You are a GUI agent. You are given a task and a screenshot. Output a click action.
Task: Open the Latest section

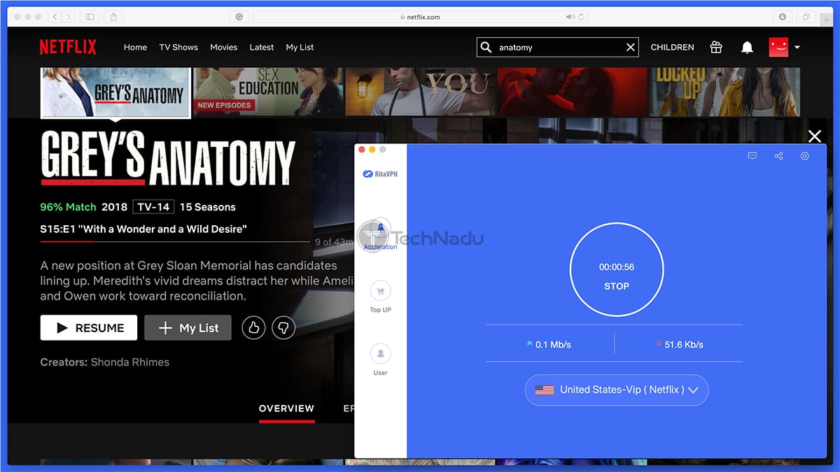coord(262,48)
